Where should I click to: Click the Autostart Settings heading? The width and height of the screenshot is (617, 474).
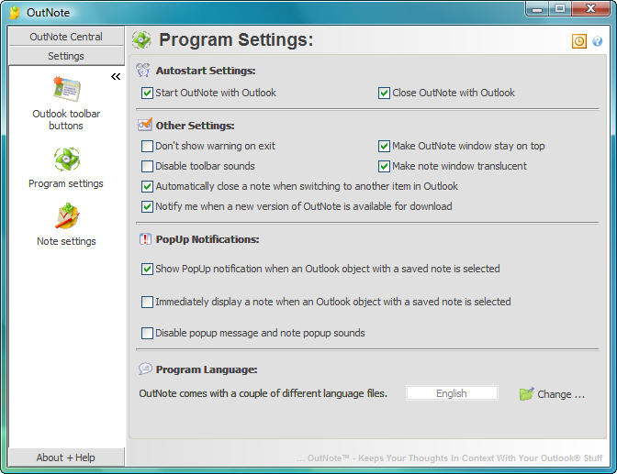point(206,71)
